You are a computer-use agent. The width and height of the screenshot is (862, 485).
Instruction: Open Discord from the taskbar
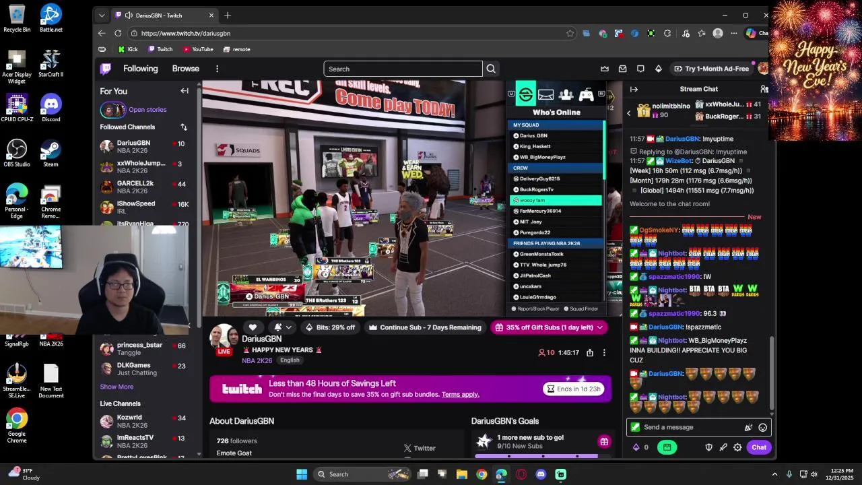coord(541,474)
